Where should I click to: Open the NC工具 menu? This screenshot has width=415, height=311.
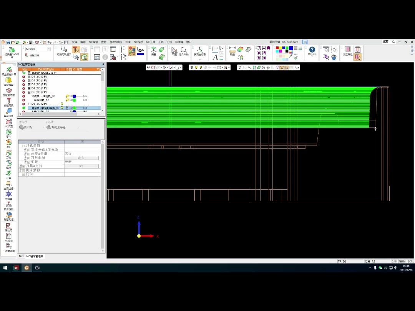(x=150, y=42)
